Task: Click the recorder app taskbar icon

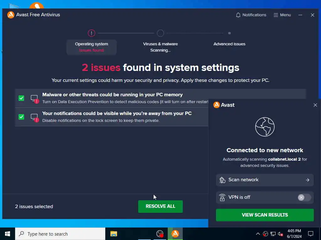Action: pyautogui.click(x=160, y=234)
